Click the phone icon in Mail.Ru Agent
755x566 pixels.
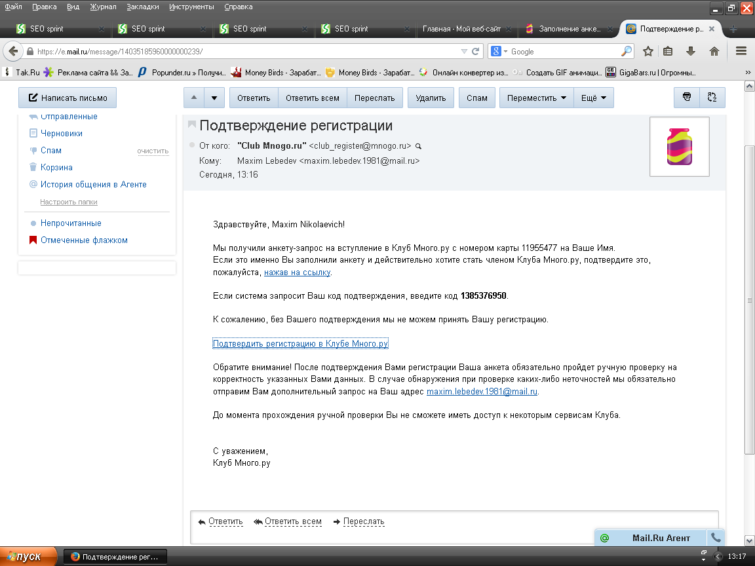[x=716, y=538]
